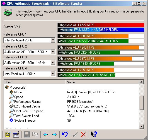Click the Dhrystone ALU 2950 MIPS bar
Viewport: 148px width, 140px height.
101,70
